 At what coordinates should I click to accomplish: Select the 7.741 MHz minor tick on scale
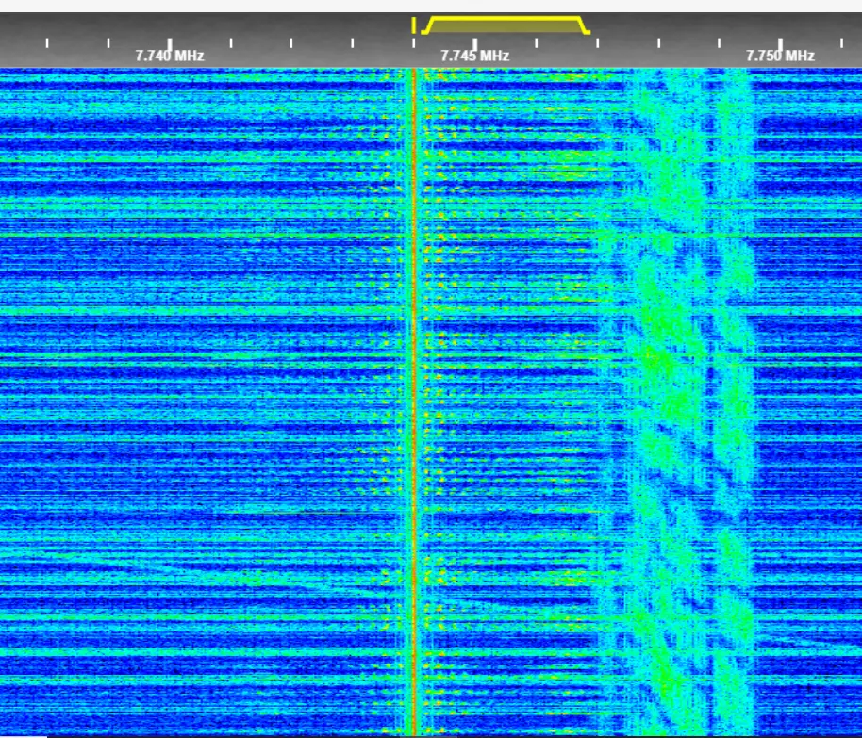pyautogui.click(x=230, y=42)
